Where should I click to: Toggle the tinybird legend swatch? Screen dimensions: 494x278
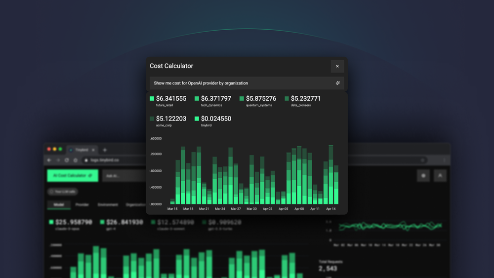tap(197, 119)
